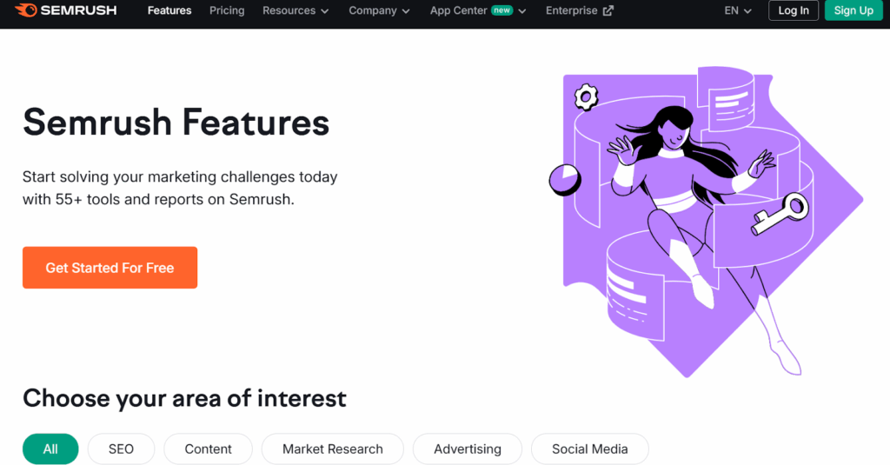Select the Social Media filter

(589, 449)
